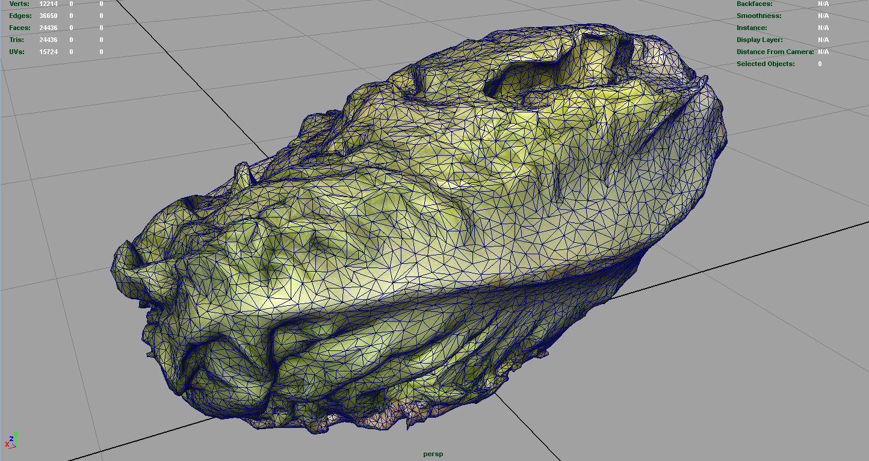Click the Selected Objects: label
The image size is (869, 461).
[765, 64]
